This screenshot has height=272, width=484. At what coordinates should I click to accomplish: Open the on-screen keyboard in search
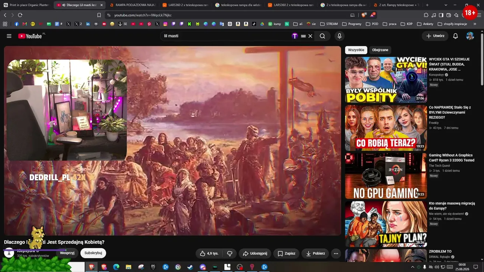tap(303, 36)
